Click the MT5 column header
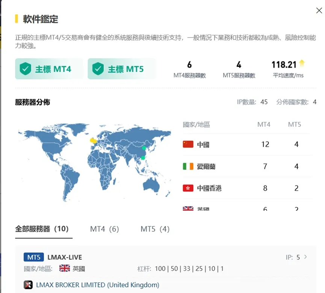325x293 pixels. pos(295,124)
